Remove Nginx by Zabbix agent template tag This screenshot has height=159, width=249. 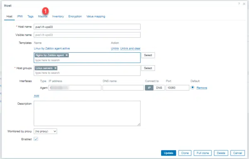(x=67, y=55)
